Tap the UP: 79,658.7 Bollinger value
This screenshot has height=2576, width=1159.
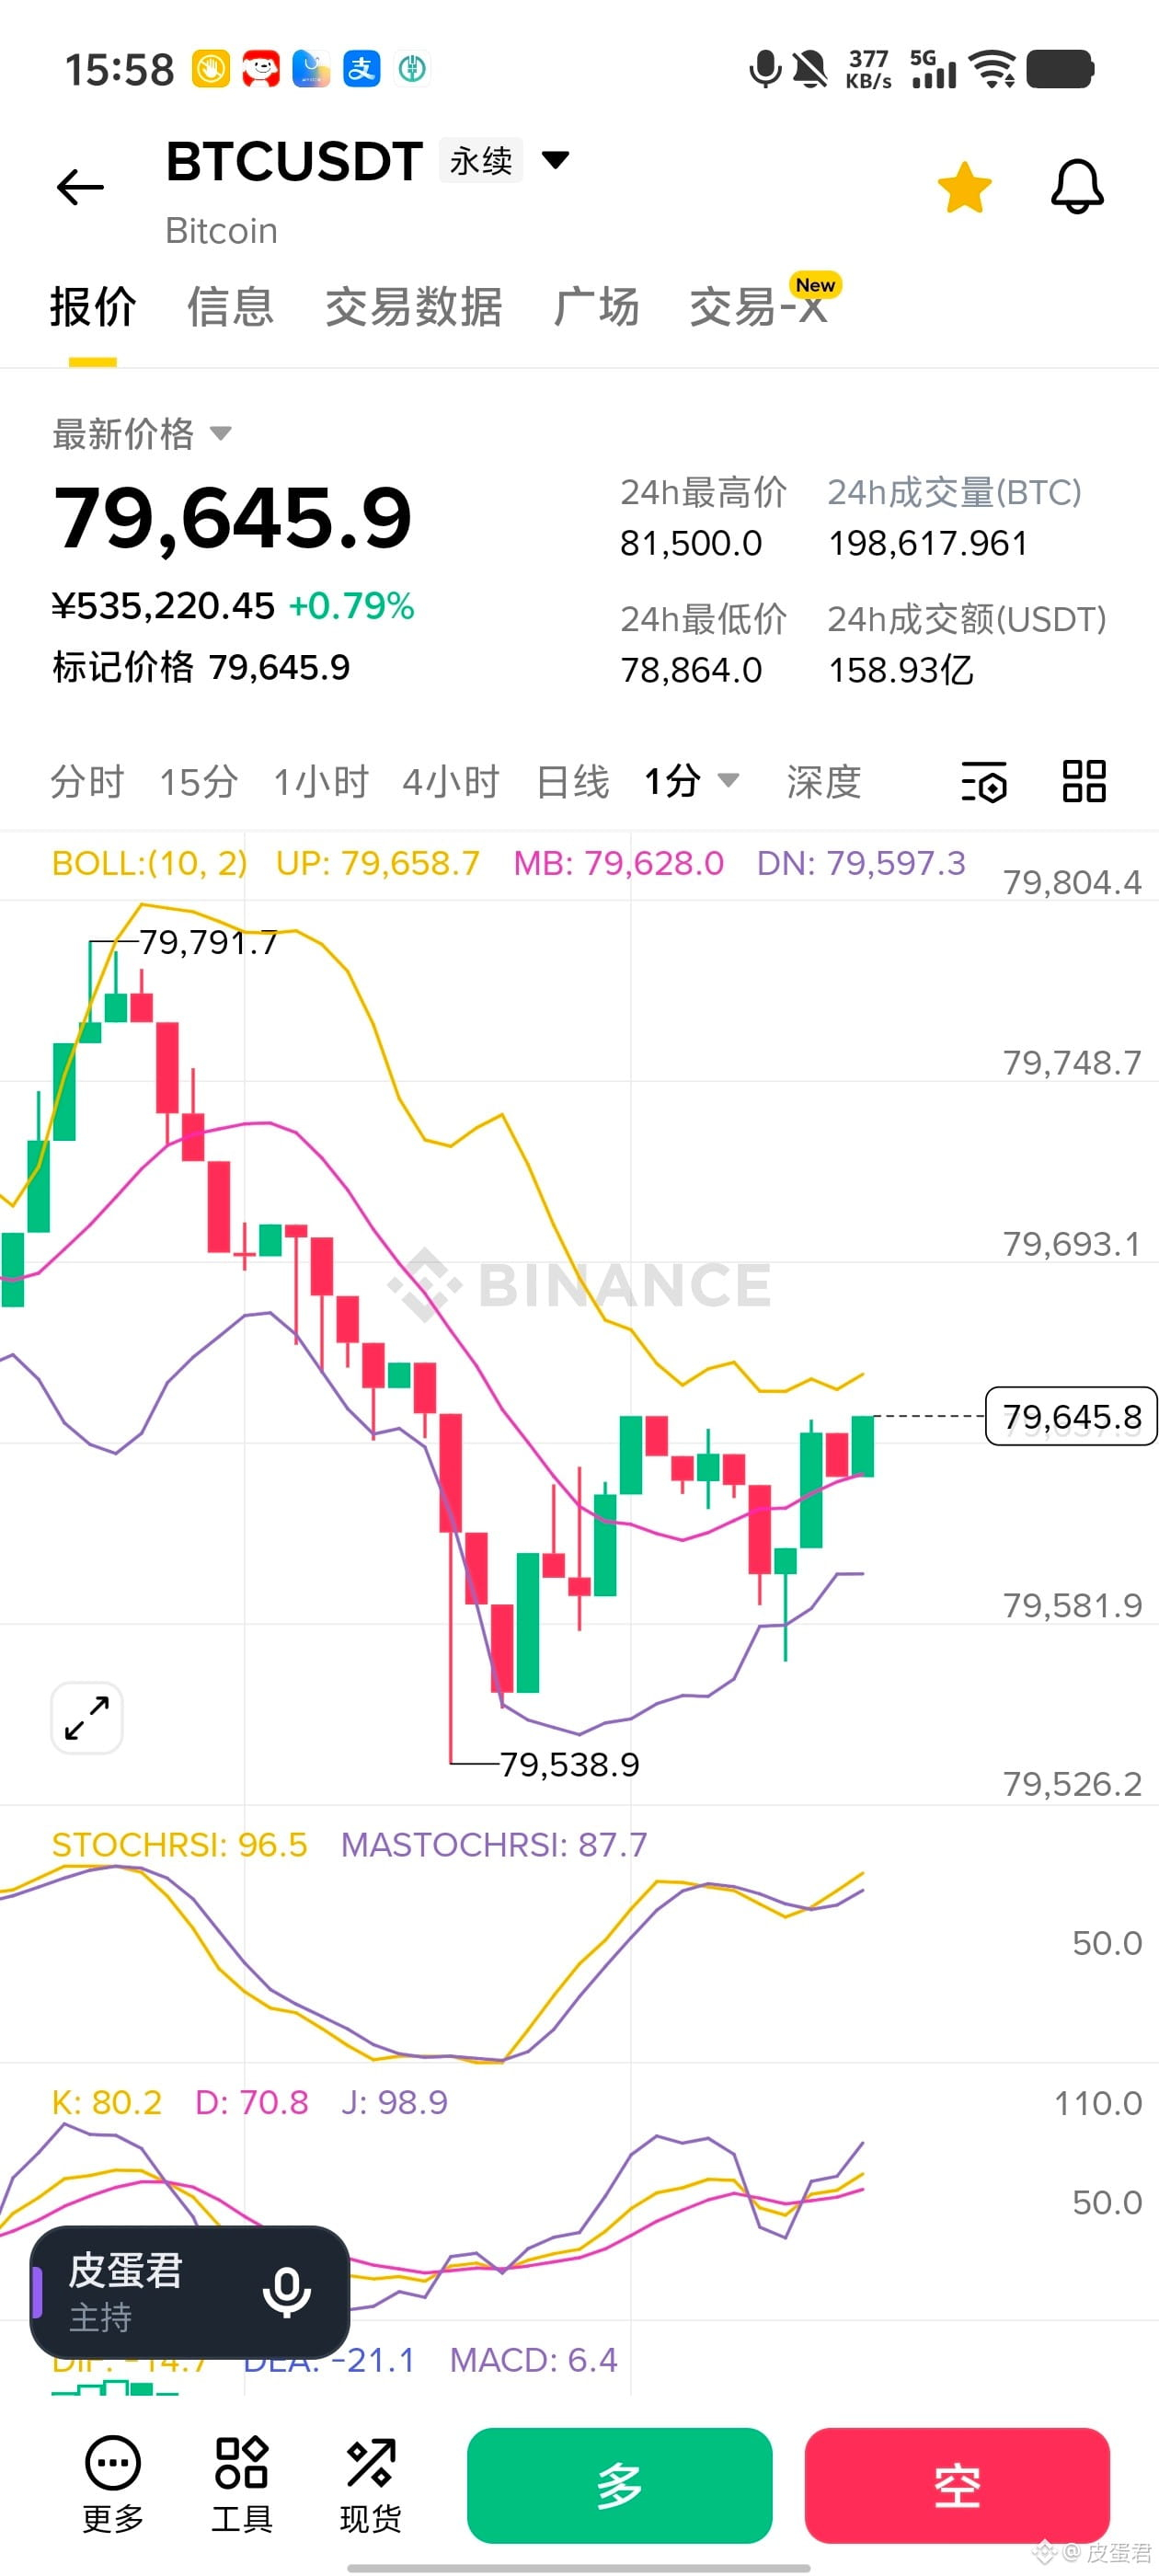[378, 863]
